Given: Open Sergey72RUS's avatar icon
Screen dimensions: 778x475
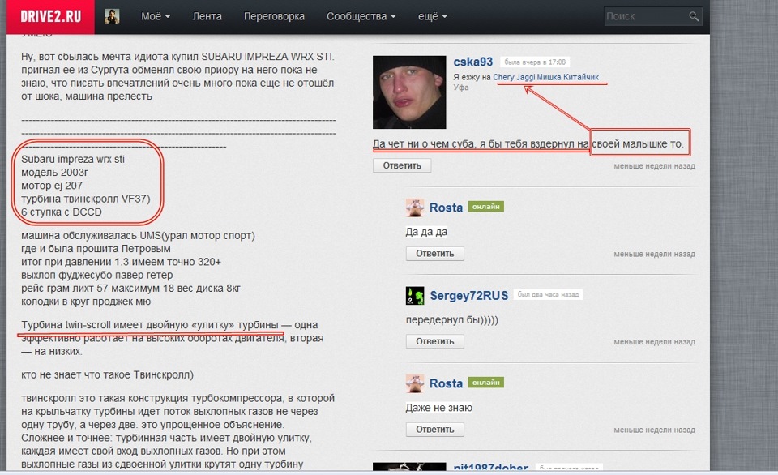Looking at the screenshot, I should coord(415,295).
